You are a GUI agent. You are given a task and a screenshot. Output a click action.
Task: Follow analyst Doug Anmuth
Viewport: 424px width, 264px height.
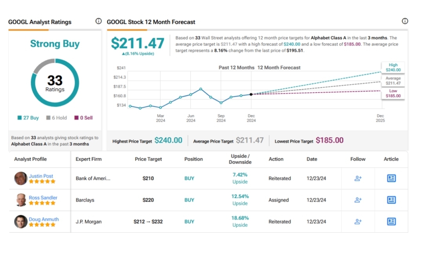(x=358, y=221)
